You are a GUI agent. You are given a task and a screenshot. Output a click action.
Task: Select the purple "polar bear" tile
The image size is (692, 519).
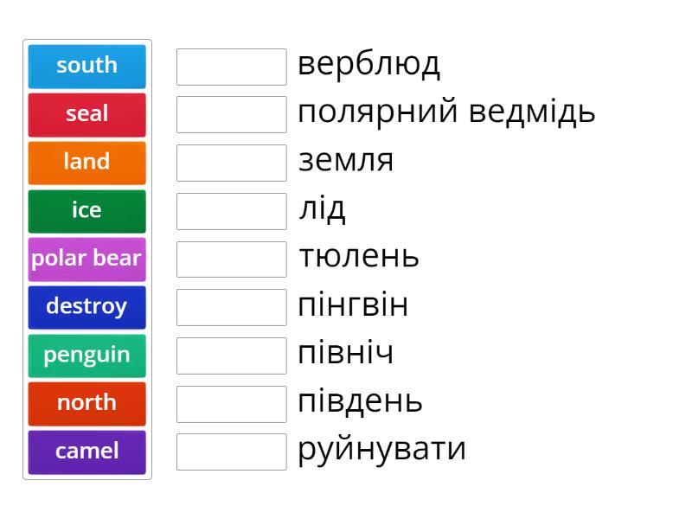(86, 259)
